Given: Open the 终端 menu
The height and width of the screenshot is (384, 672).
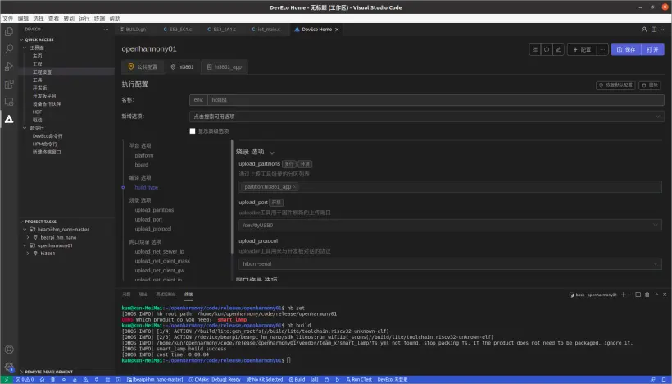Looking at the screenshot, I should [x=99, y=18].
